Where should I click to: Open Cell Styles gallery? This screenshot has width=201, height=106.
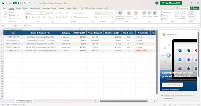pos(136,15)
